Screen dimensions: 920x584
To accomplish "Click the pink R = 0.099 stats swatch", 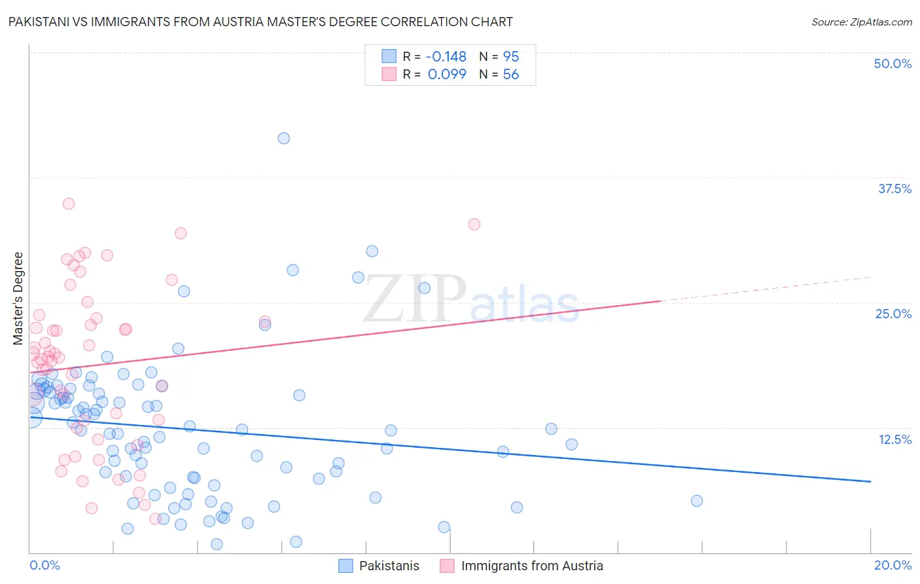I will click(x=389, y=74).
